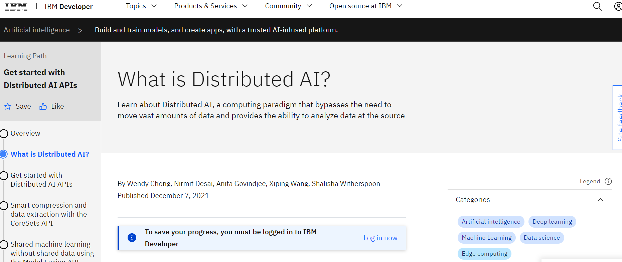This screenshot has height=262, width=622.
Task: Click the author list line
Action: (x=249, y=184)
